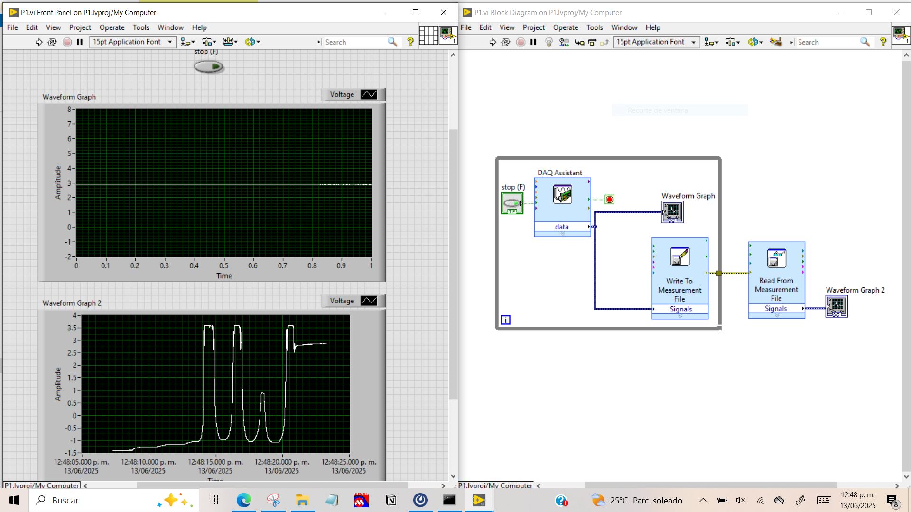Open Block Diagram Tools menu

pyautogui.click(x=595, y=27)
